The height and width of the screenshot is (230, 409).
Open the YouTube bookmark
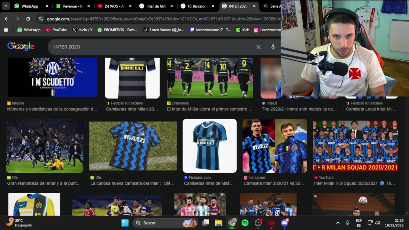point(56,30)
